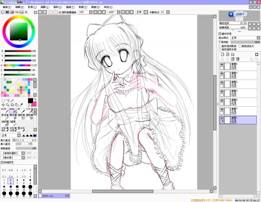Enable clipping group checkbox in layer panel
Image resolution: width=261 pixels, height=202 pixels.
pyautogui.click(x=240, y=46)
